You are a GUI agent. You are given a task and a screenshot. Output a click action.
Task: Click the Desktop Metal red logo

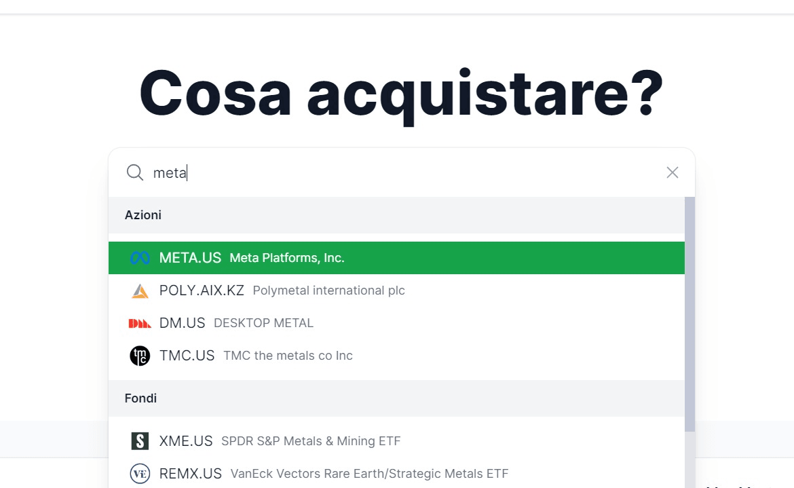[x=140, y=323]
